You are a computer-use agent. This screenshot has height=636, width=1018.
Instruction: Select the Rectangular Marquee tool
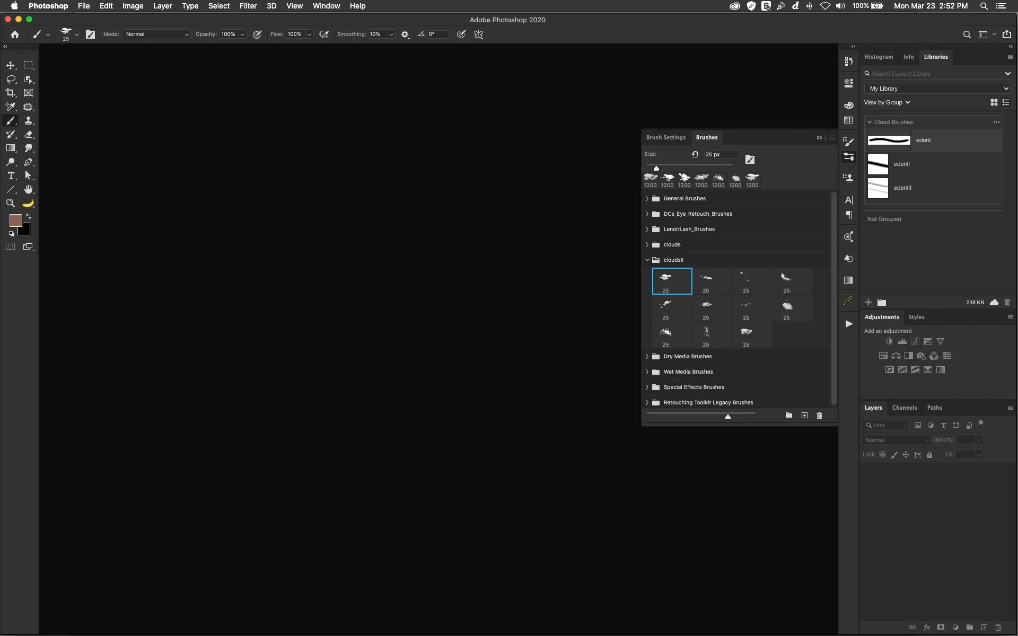point(29,66)
